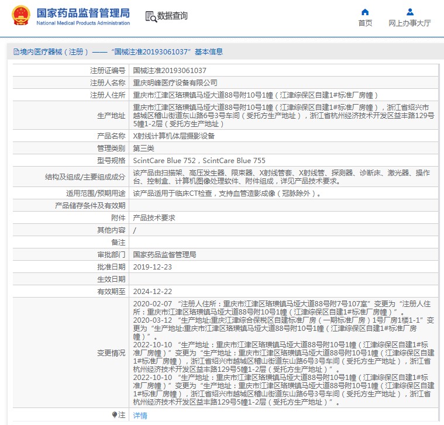The image size is (444, 425).
Task: Click the 审批部门 label
Action: [111, 255]
